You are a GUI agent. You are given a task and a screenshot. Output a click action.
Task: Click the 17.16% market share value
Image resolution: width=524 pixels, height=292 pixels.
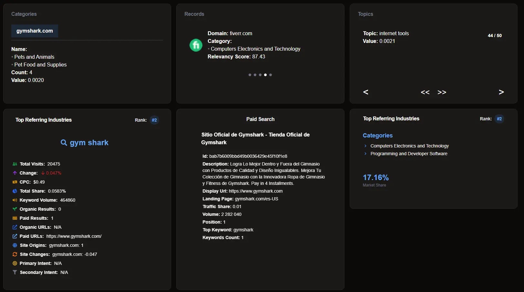[x=376, y=177]
